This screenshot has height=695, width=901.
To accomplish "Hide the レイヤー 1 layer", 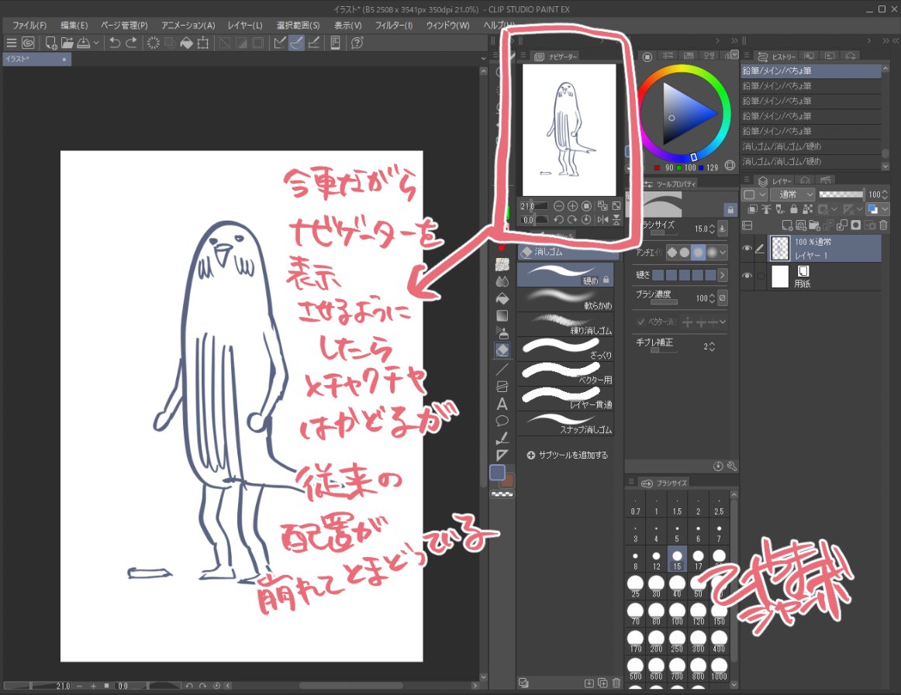I will point(747,248).
